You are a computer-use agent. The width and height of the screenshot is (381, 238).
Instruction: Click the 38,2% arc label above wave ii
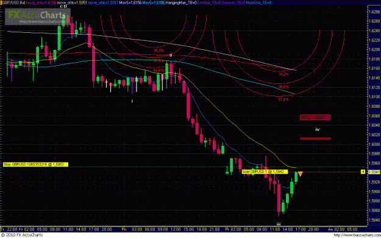tap(158, 51)
